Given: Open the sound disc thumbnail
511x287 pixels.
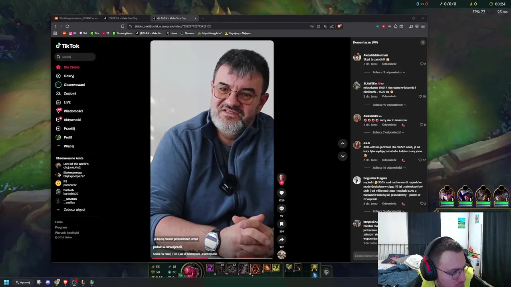Looking at the screenshot, I should coord(281,254).
